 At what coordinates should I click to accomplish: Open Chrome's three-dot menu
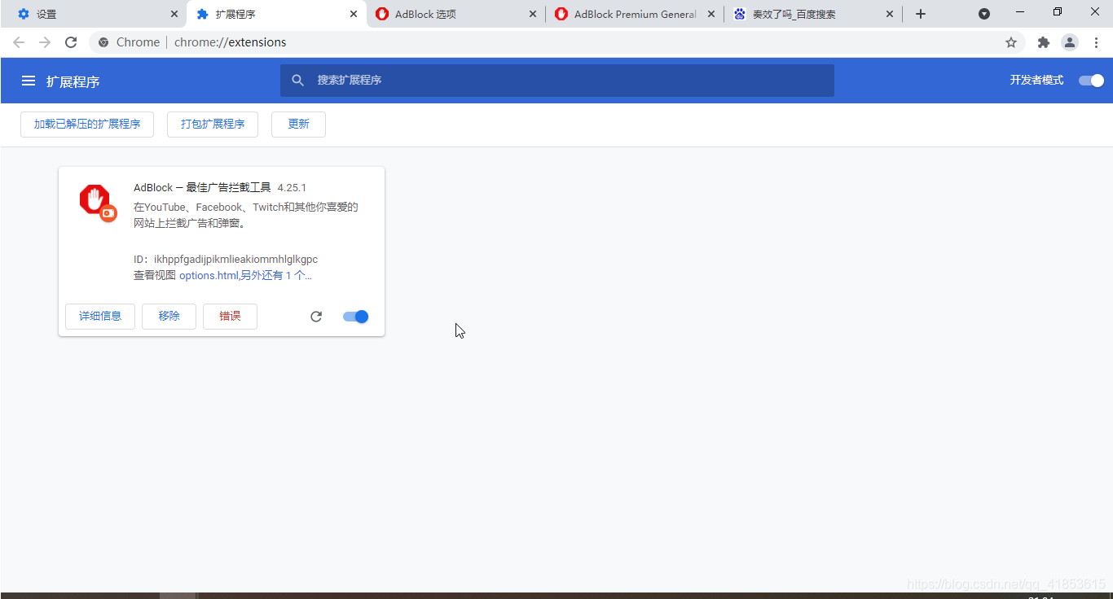coord(1096,42)
